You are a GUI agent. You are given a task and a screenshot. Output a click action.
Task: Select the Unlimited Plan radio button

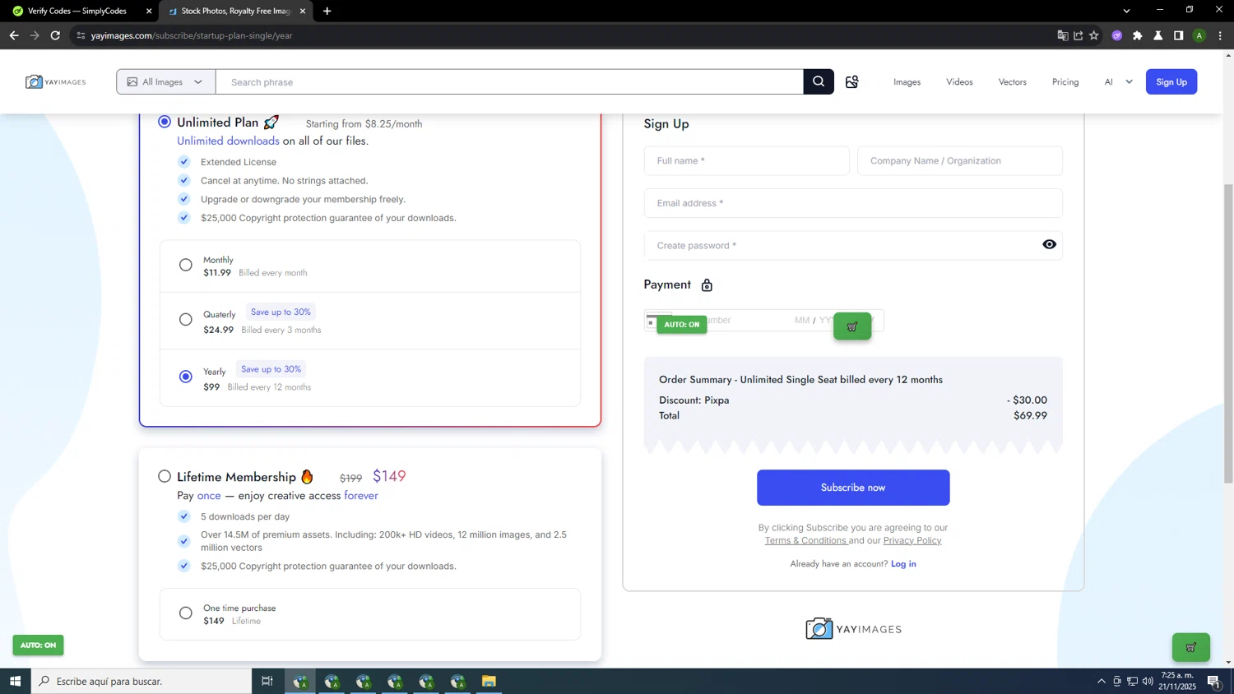165,122
